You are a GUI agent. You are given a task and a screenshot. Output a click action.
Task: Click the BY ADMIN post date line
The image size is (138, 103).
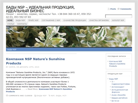pyautogui.click(x=23, y=67)
